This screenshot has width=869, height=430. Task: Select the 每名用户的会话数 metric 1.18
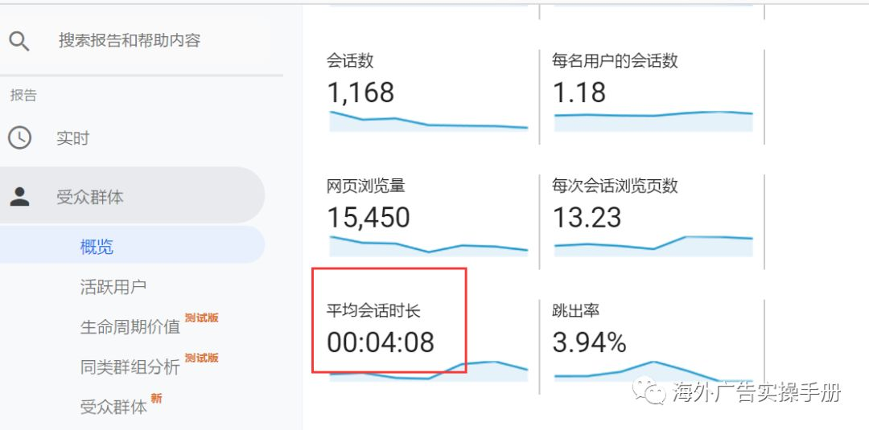point(579,92)
